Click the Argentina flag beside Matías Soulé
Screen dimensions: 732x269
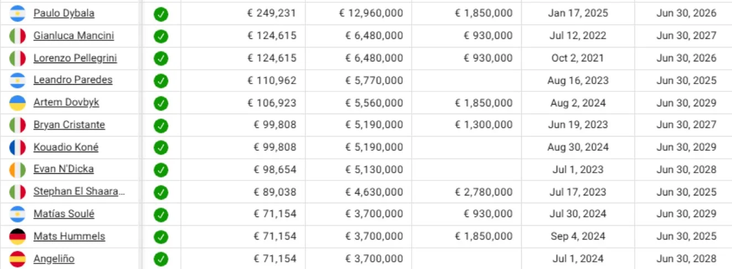pyautogui.click(x=18, y=214)
